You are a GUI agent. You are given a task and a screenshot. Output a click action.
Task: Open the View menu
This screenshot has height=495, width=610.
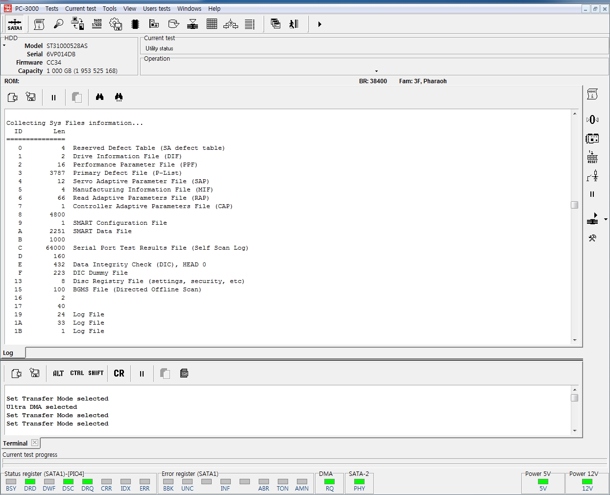click(130, 8)
